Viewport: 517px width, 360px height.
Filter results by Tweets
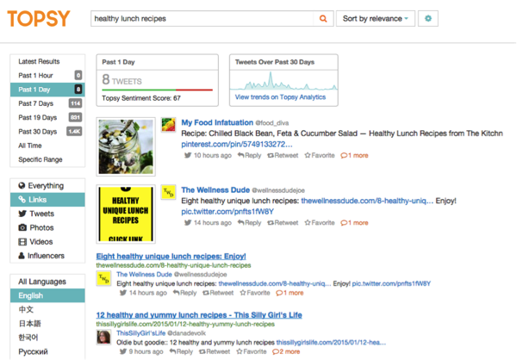pyautogui.click(x=47, y=214)
